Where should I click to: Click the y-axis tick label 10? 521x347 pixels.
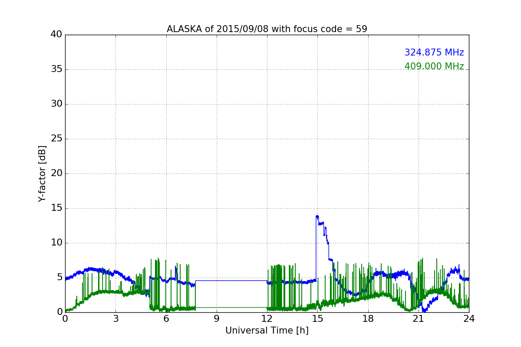point(56,243)
